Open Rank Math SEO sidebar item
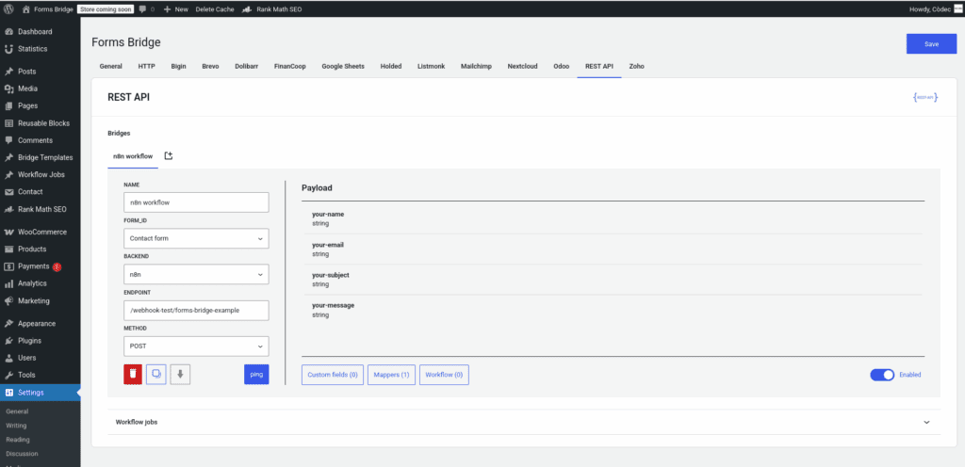965x467 pixels. 40,209
